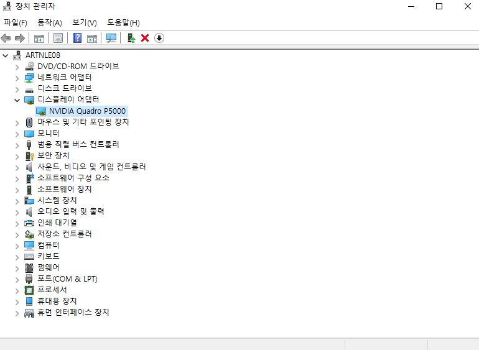Image resolution: width=479 pixels, height=350 pixels.
Task: Collapse the 디스플레이 어댑터 node
Action: [x=17, y=100]
